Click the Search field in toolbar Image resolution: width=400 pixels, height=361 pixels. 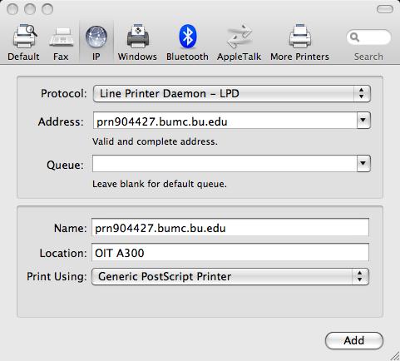368,37
